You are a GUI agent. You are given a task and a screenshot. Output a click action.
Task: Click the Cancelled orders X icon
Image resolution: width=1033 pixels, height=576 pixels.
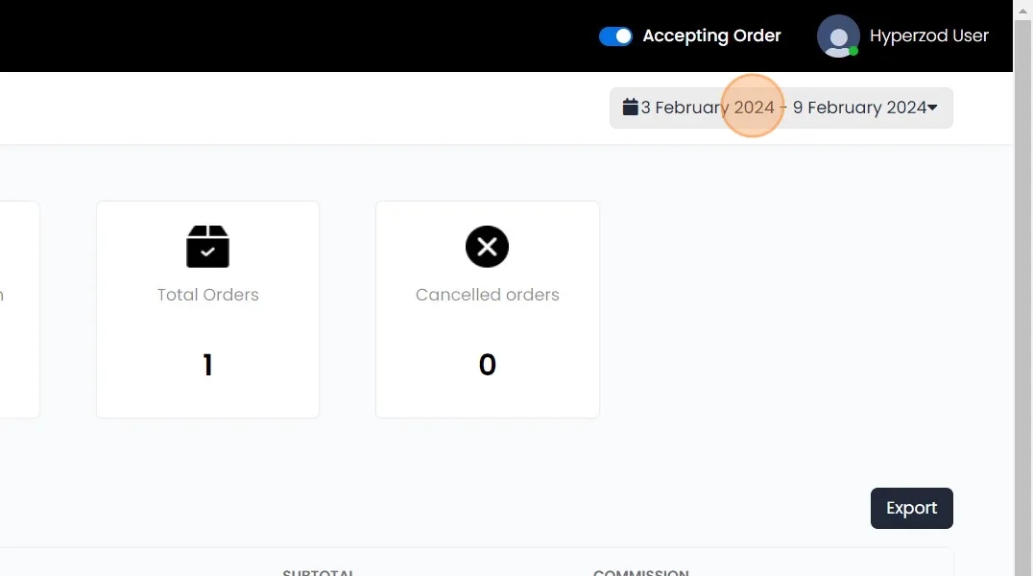(487, 247)
